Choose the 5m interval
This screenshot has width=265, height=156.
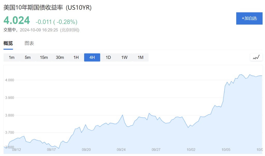click(x=28, y=57)
